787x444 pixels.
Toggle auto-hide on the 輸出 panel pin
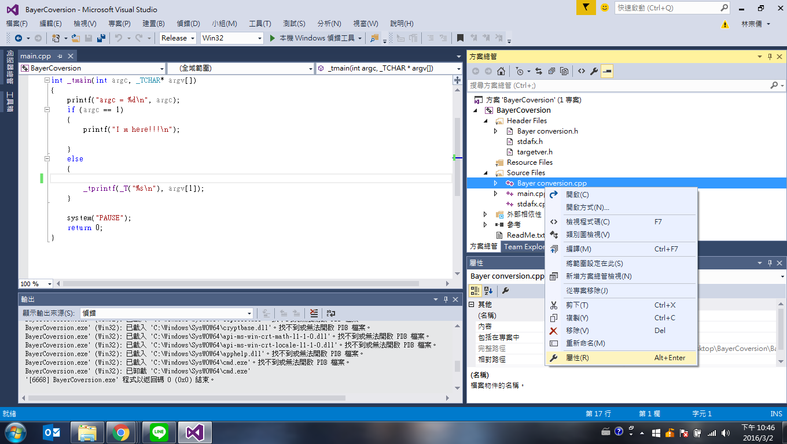pos(446,299)
